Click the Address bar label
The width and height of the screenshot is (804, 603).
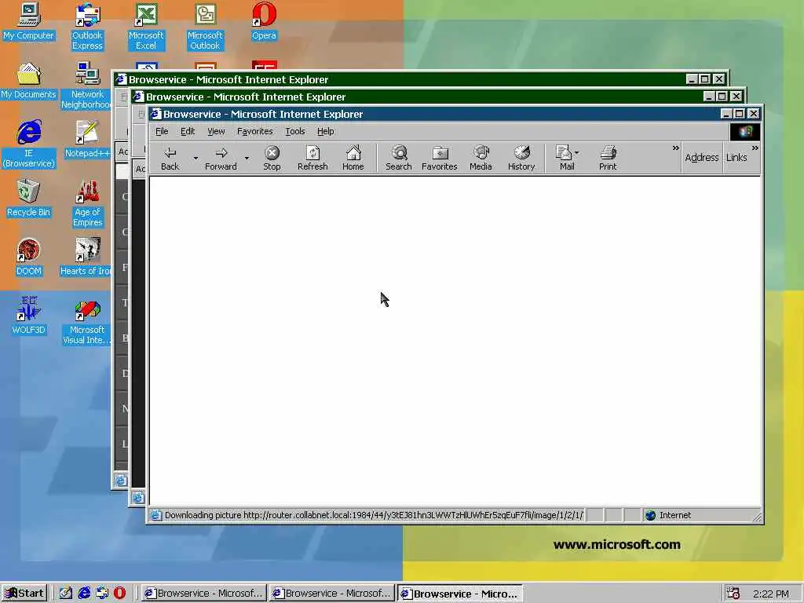pyautogui.click(x=701, y=157)
